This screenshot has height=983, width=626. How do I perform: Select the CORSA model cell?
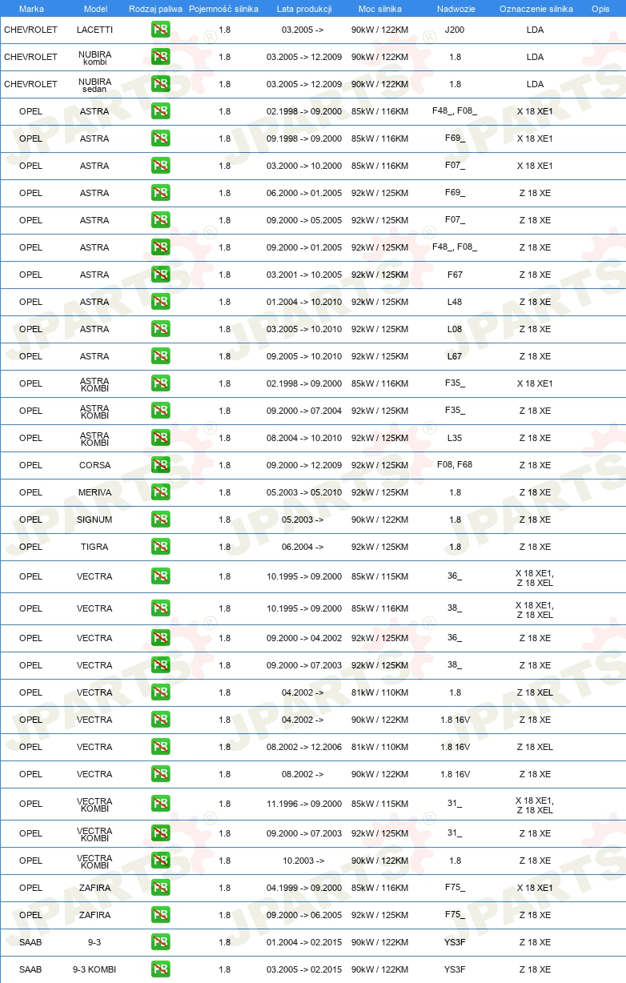pos(95,465)
